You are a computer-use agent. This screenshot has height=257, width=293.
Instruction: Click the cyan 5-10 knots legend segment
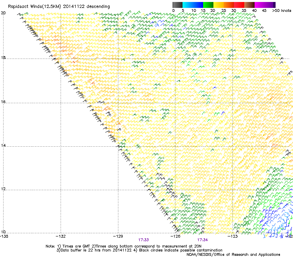tap(188, 5)
